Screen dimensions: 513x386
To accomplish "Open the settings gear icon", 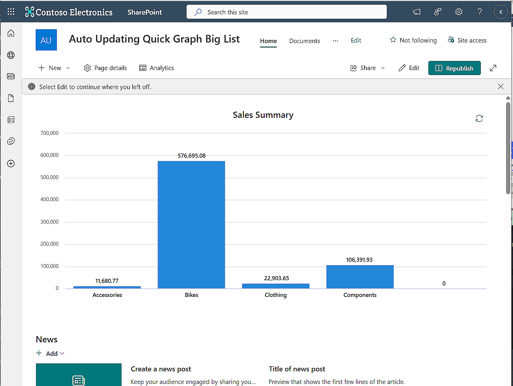I will coord(459,12).
